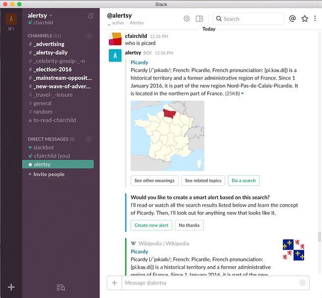Click the Alertsy label in channel header

click(137, 23)
